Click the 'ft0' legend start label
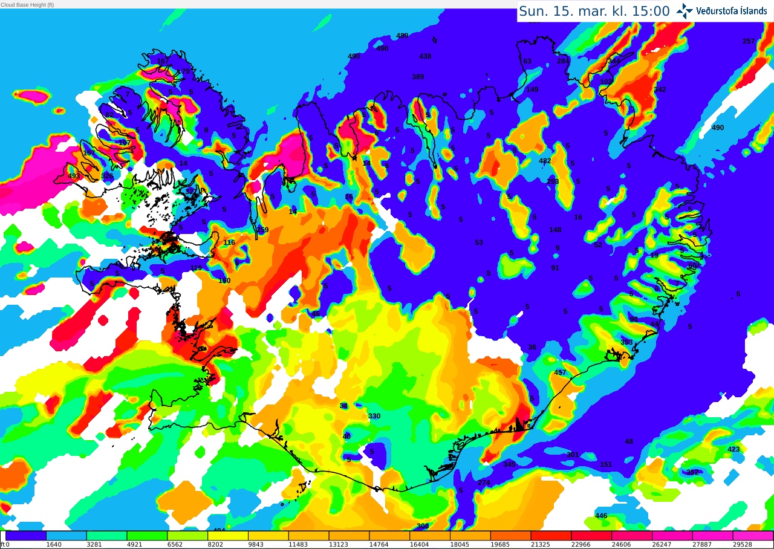Image resolution: width=774 pixels, height=549 pixels. pos(5,545)
